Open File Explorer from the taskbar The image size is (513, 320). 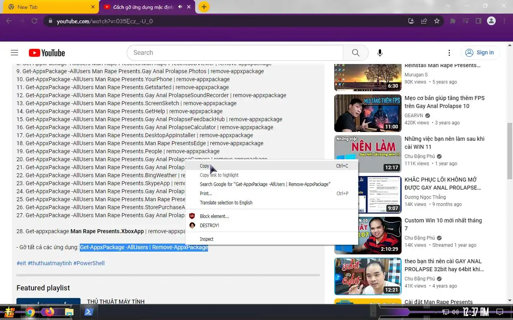[69, 312]
